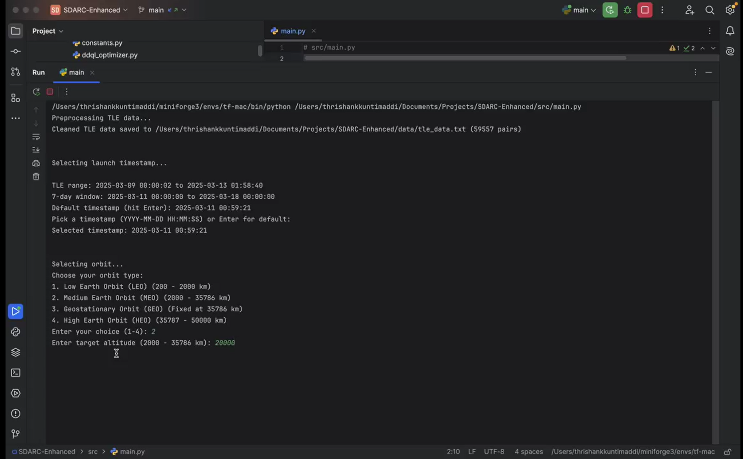Viewport: 743px width, 459px height.
Task: Open Search Everywhere magnifier
Action: [710, 10]
